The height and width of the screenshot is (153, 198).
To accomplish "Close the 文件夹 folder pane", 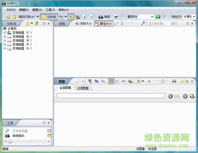I will point(49,23).
